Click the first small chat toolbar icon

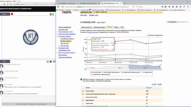click(48, 62)
